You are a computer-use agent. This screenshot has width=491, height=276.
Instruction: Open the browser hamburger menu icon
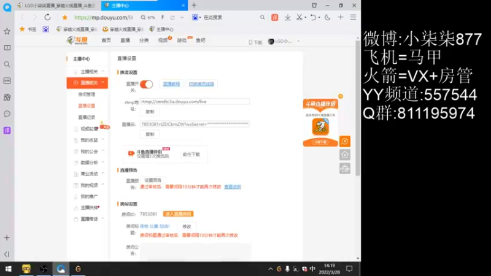pyautogui.click(x=353, y=18)
